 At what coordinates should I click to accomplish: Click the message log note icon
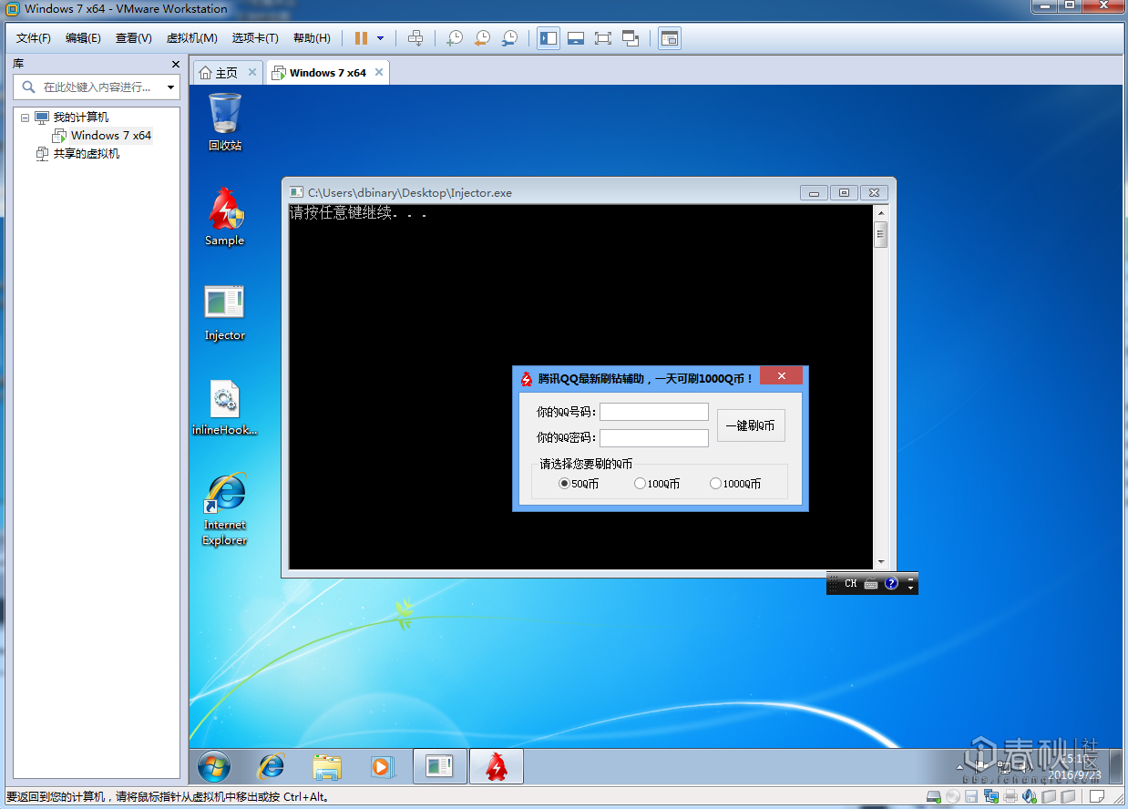pos(1097,797)
